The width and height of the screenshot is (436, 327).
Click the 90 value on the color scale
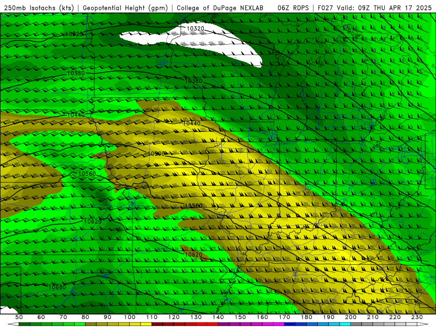[x=107, y=317]
